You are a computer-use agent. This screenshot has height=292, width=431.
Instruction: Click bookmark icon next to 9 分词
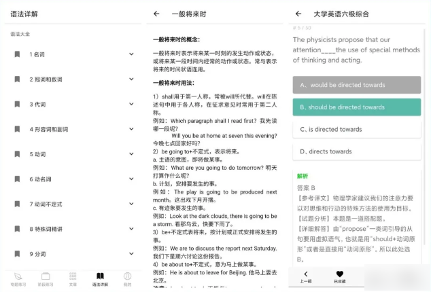[x=17, y=254]
